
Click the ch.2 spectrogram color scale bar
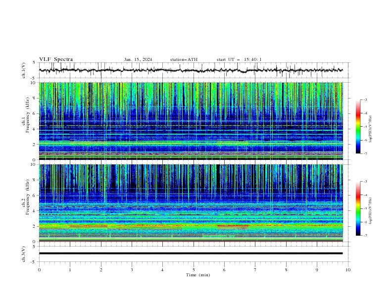[358, 208]
